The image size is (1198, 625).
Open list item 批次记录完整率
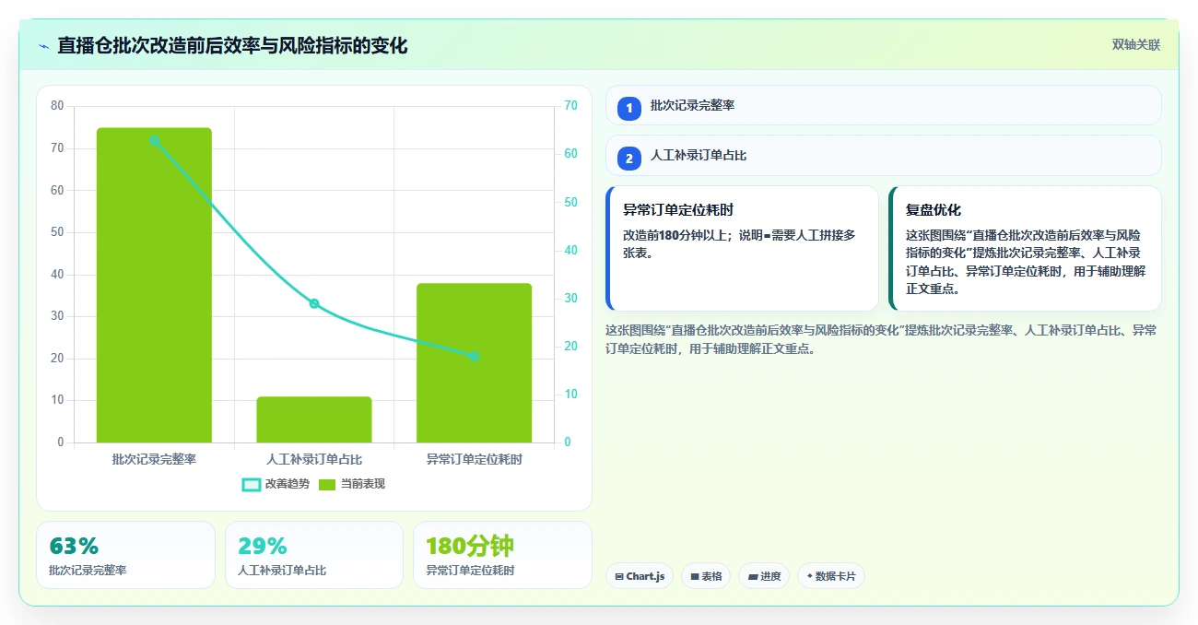[883, 105]
